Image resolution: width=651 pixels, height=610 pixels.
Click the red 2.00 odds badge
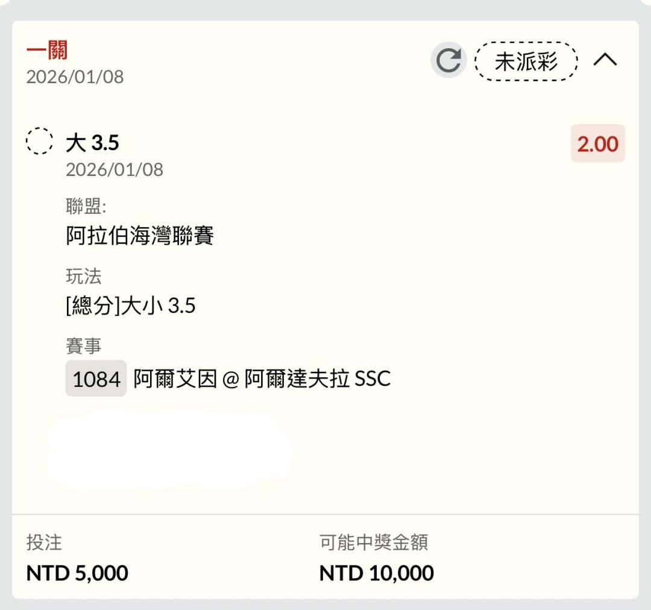click(x=597, y=144)
